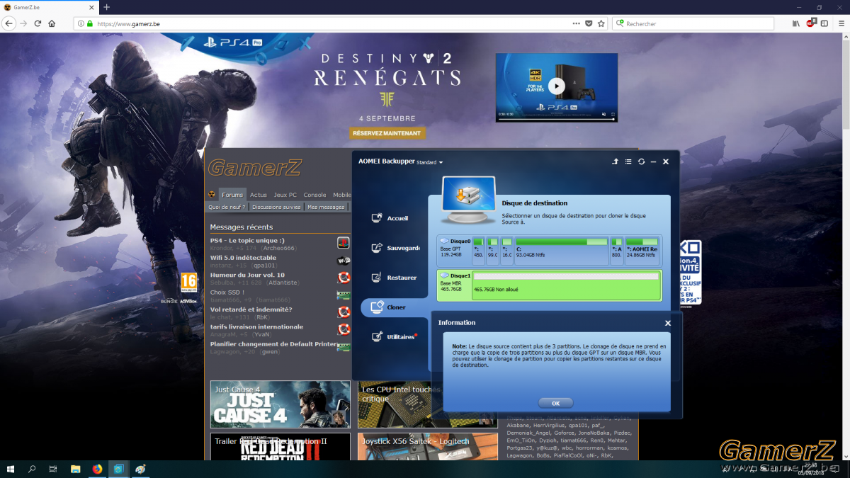Open Firefox library icon
This screenshot has height=478, width=850.
pos(796,23)
